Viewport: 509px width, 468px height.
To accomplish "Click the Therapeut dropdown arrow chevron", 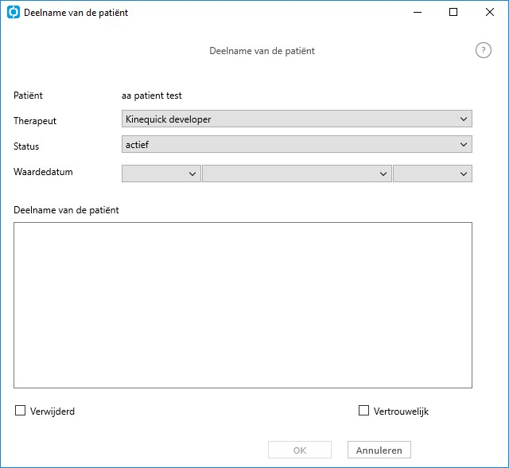I will pyautogui.click(x=464, y=119).
